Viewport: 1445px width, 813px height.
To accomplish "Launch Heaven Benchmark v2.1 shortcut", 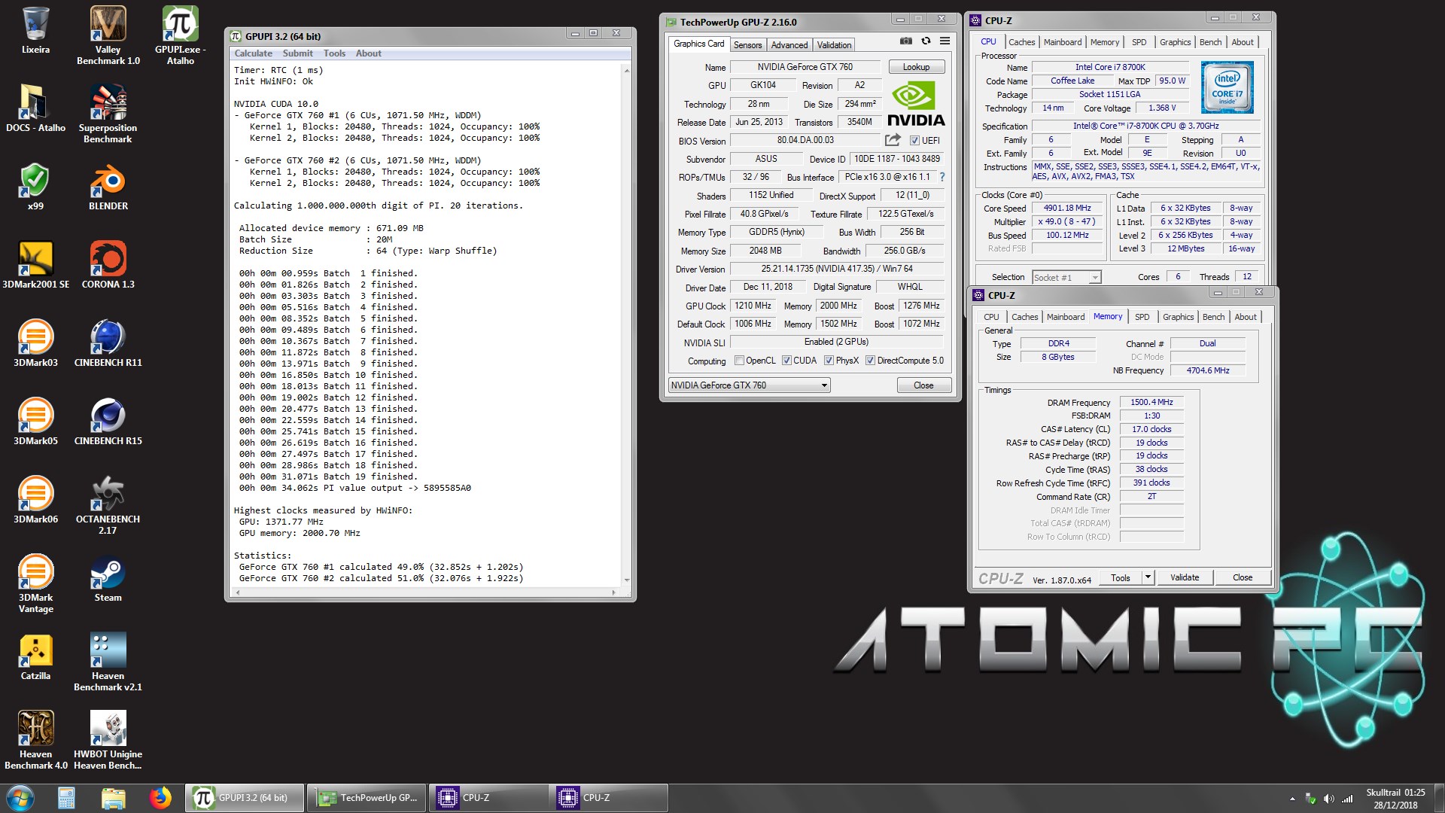I will click(x=108, y=661).
